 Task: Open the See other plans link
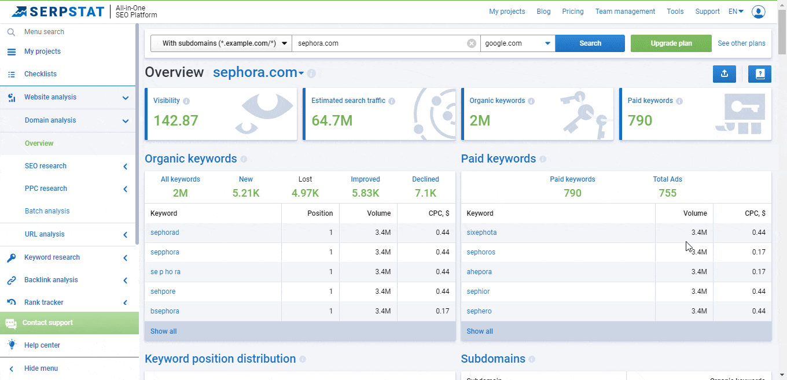741,43
